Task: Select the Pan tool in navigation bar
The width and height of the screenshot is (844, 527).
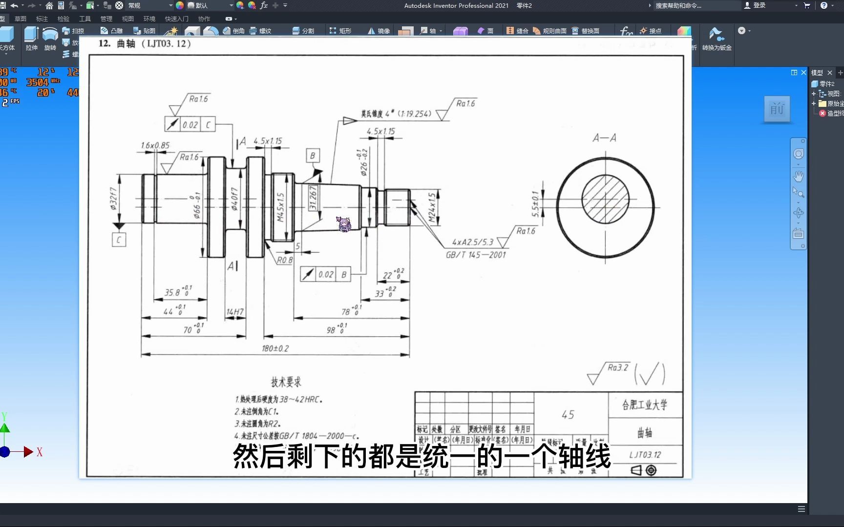Action: [x=799, y=176]
